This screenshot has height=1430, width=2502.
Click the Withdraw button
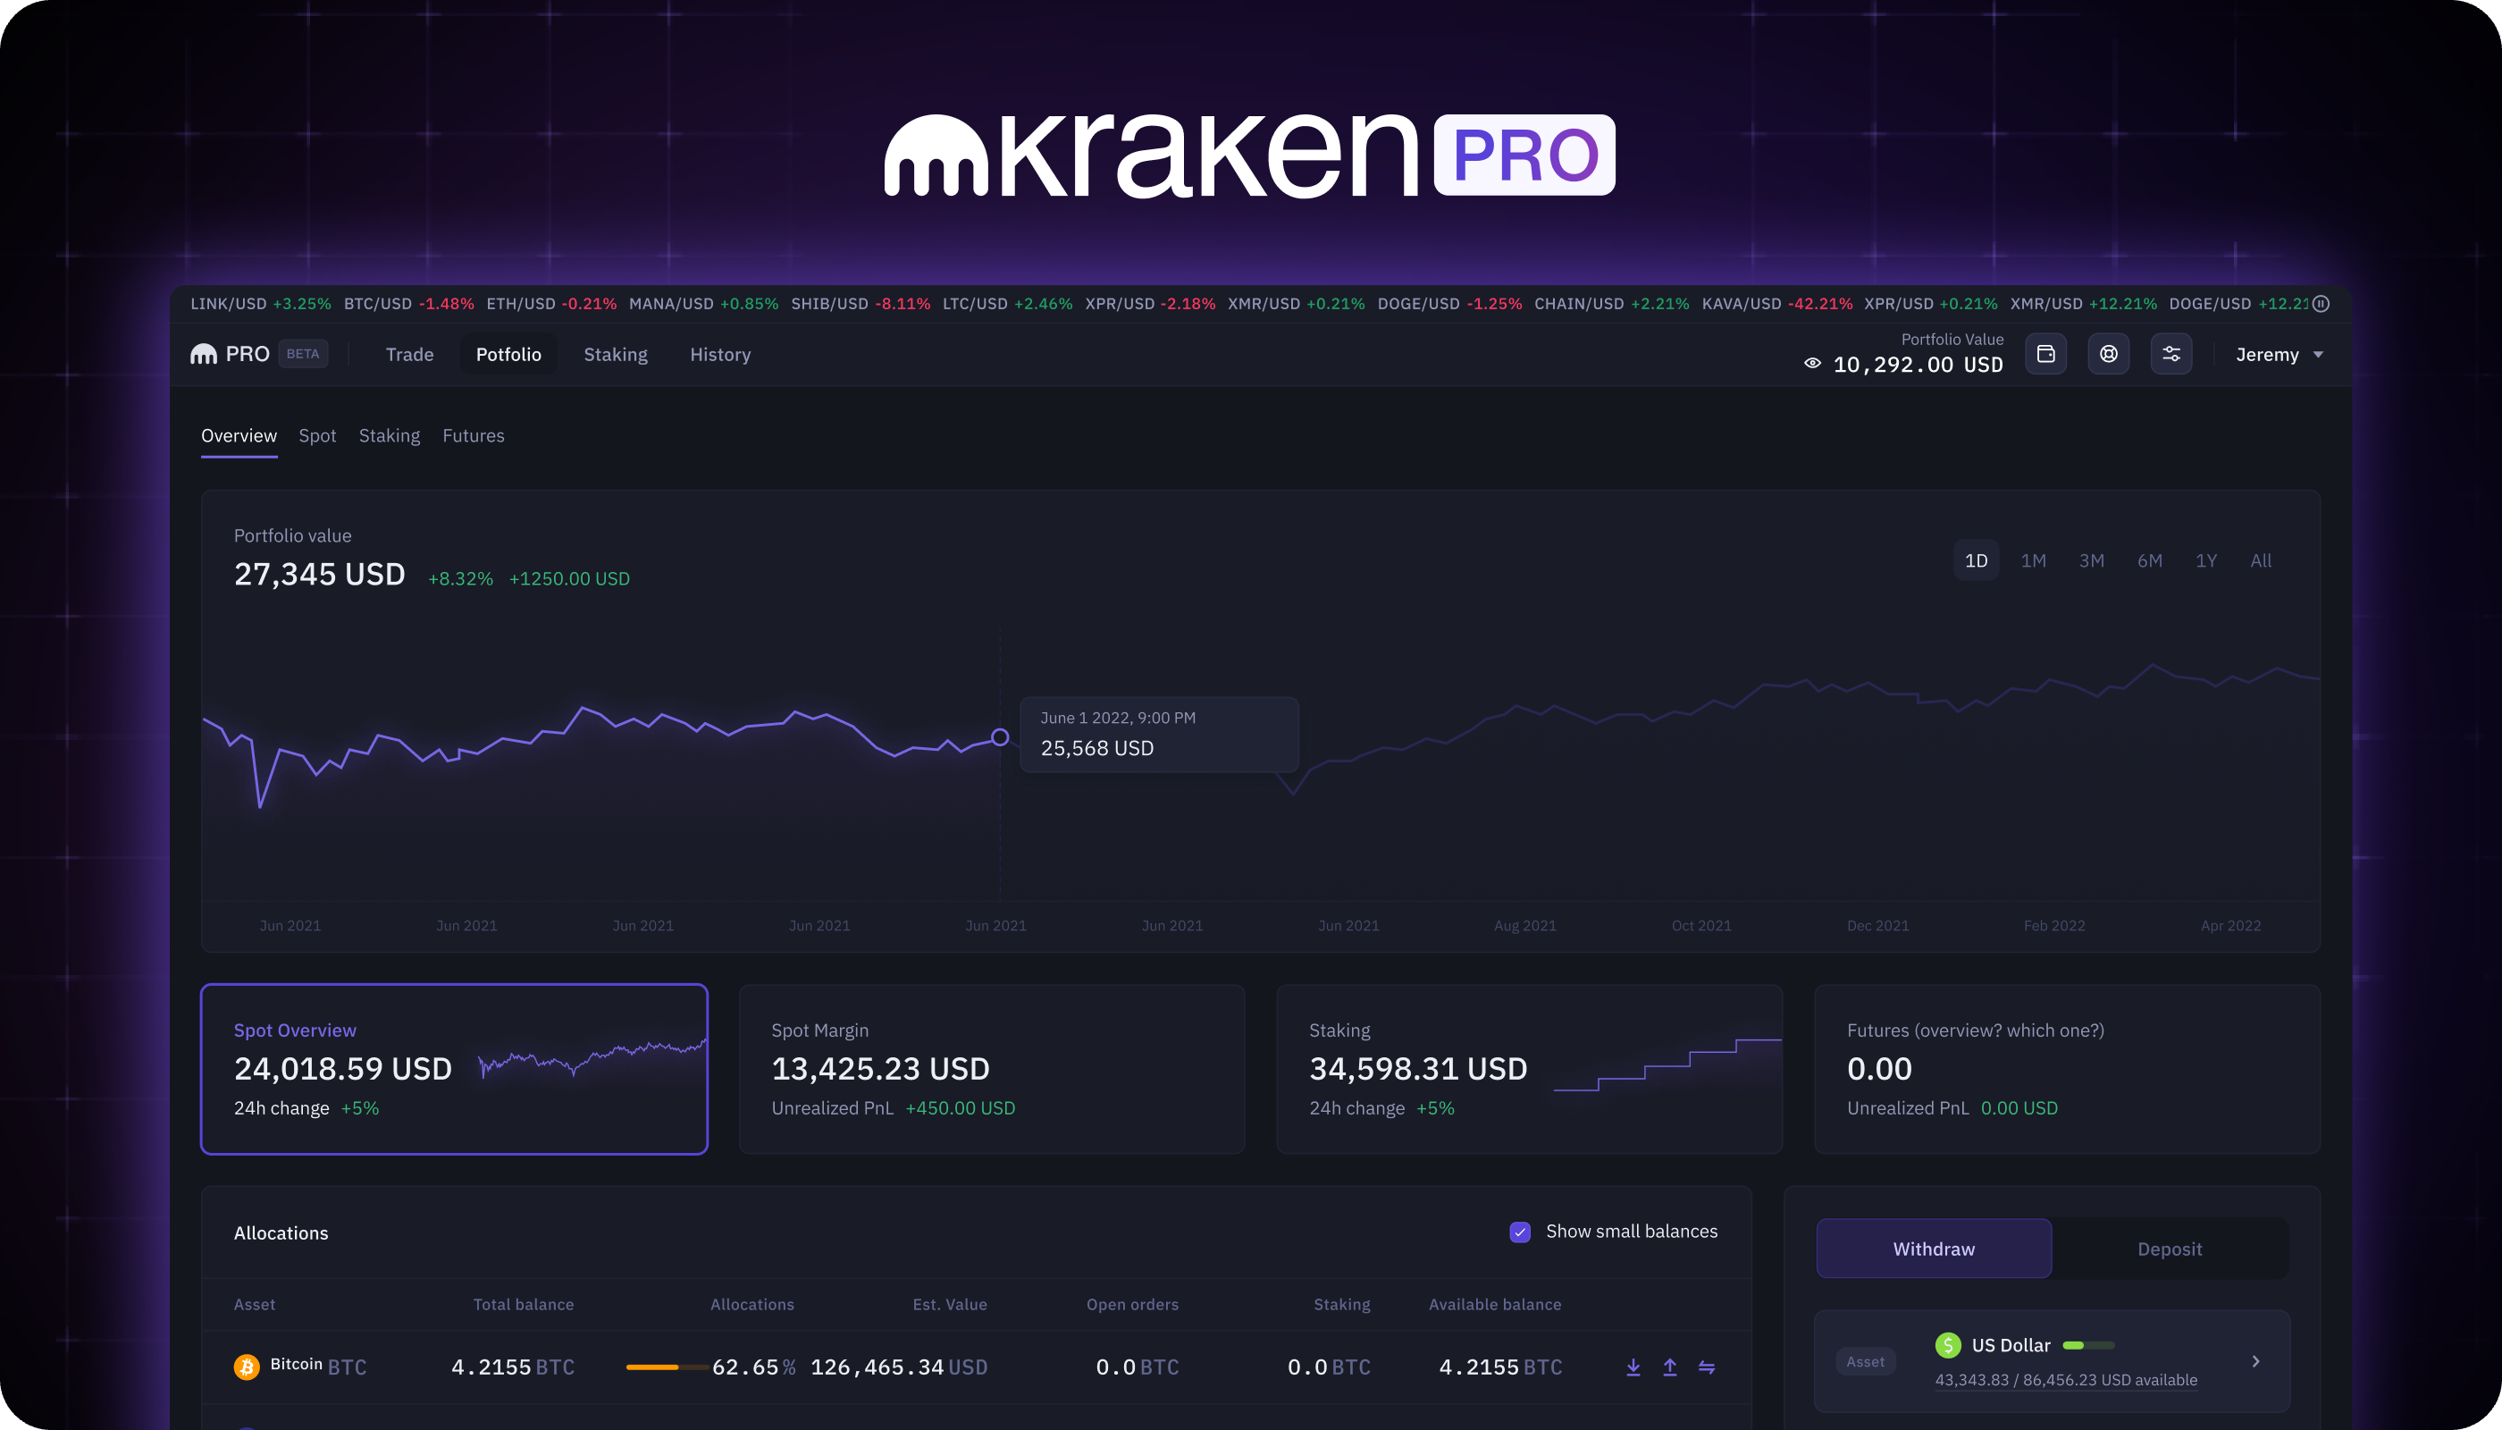click(1934, 1249)
